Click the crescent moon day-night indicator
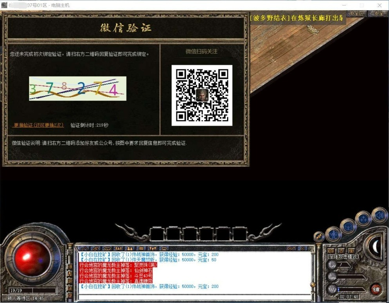 pos(376,246)
